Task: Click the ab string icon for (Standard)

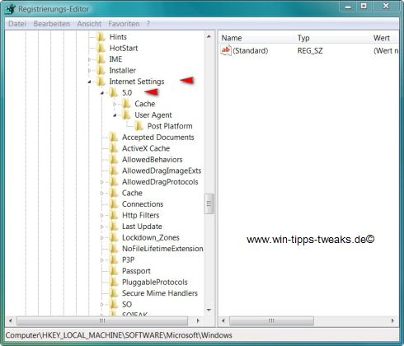Action: (x=226, y=50)
